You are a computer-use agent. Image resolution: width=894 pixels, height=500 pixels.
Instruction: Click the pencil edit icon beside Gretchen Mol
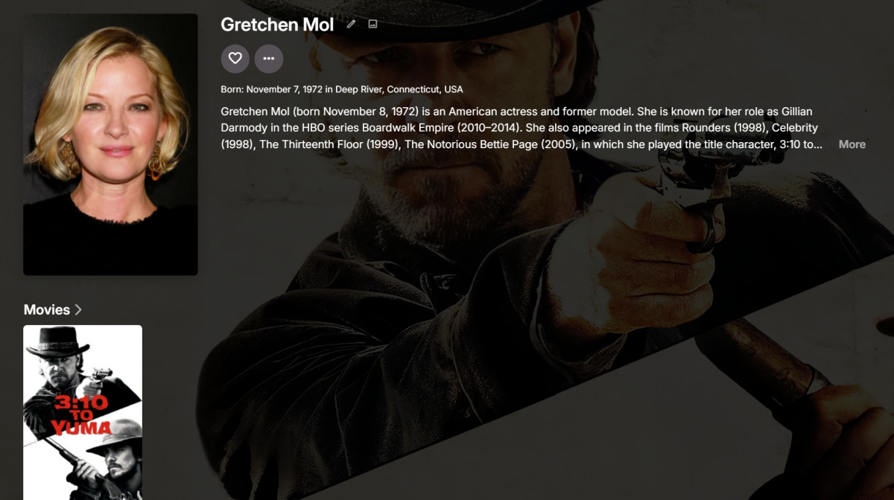(x=352, y=24)
